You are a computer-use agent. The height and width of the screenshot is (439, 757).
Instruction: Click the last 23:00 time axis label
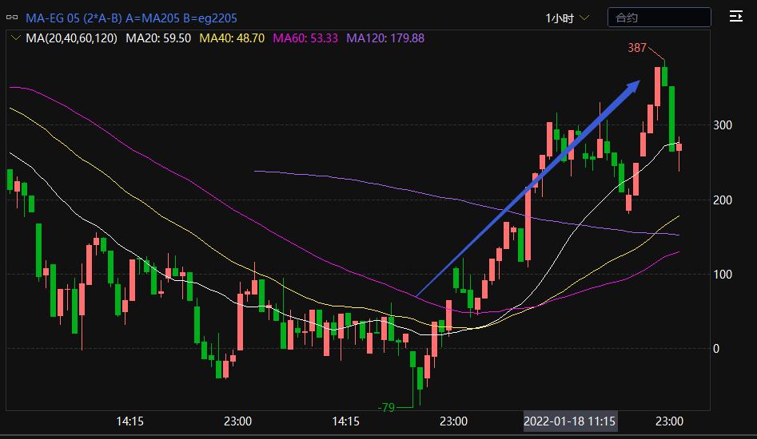click(x=669, y=421)
